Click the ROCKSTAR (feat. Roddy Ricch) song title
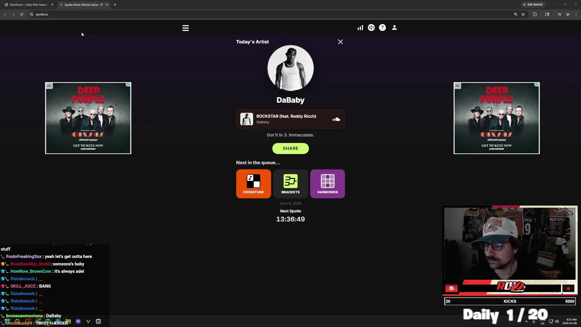The height and width of the screenshot is (327, 581). (286, 116)
